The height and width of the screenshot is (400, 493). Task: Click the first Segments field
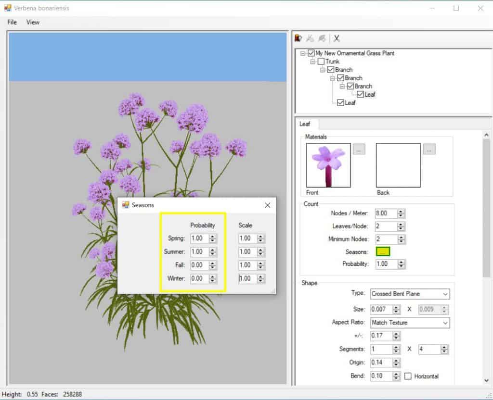coord(381,349)
